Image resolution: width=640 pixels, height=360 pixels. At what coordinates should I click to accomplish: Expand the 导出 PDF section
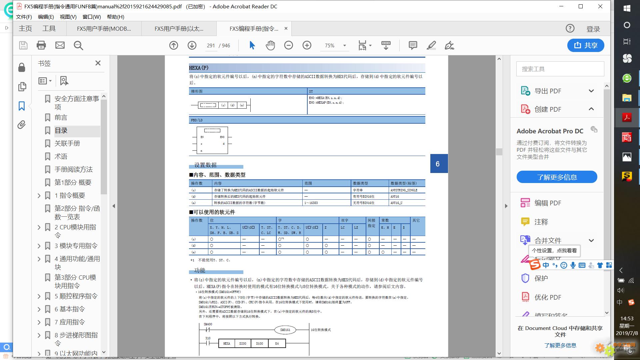click(x=591, y=91)
